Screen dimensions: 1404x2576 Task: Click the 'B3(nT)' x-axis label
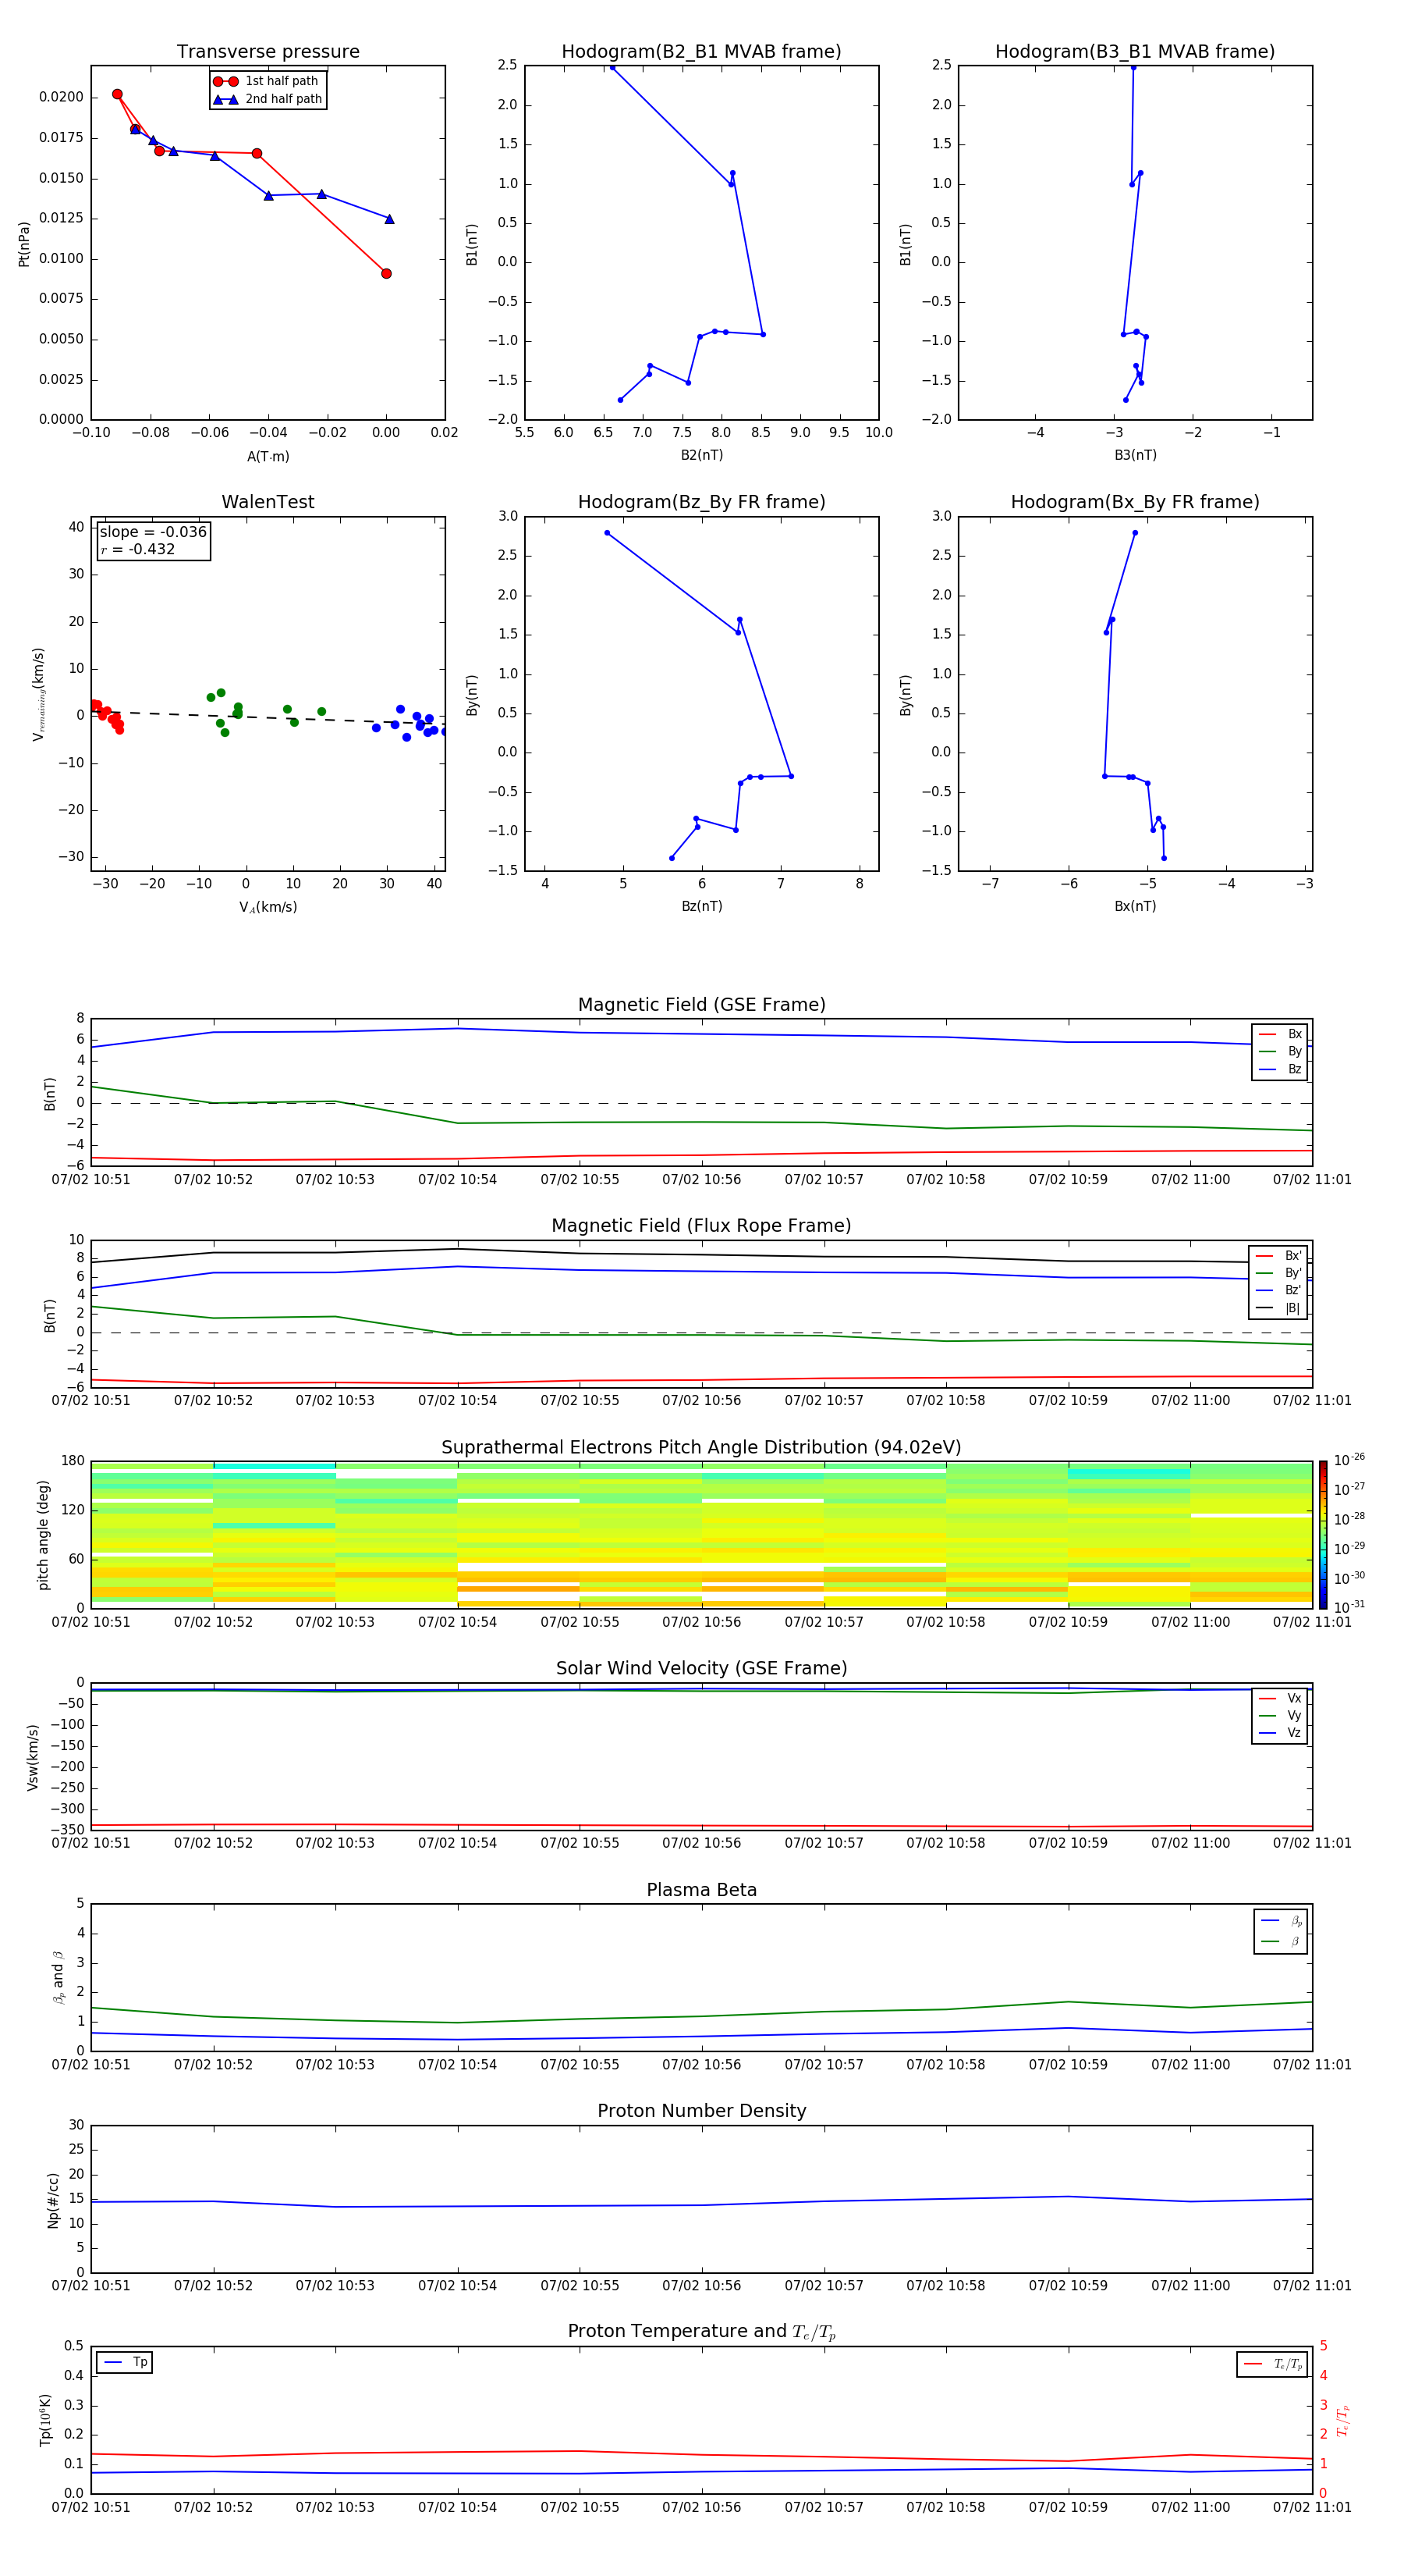pos(1135,455)
